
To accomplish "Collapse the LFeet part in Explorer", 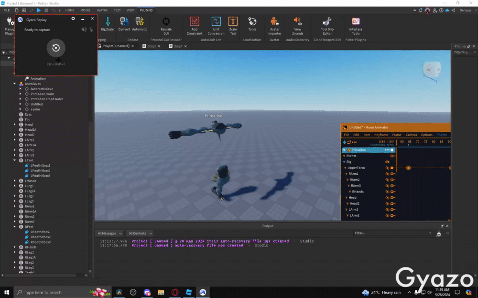I will 15,160.
